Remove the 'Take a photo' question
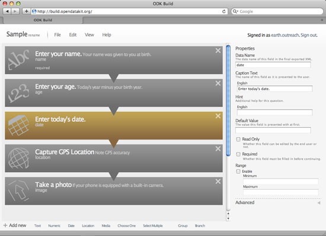 (x=218, y=182)
